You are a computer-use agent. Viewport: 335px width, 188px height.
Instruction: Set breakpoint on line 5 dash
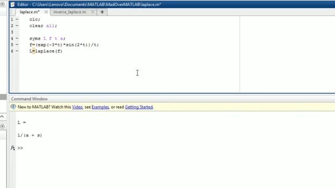pyautogui.click(x=17, y=45)
